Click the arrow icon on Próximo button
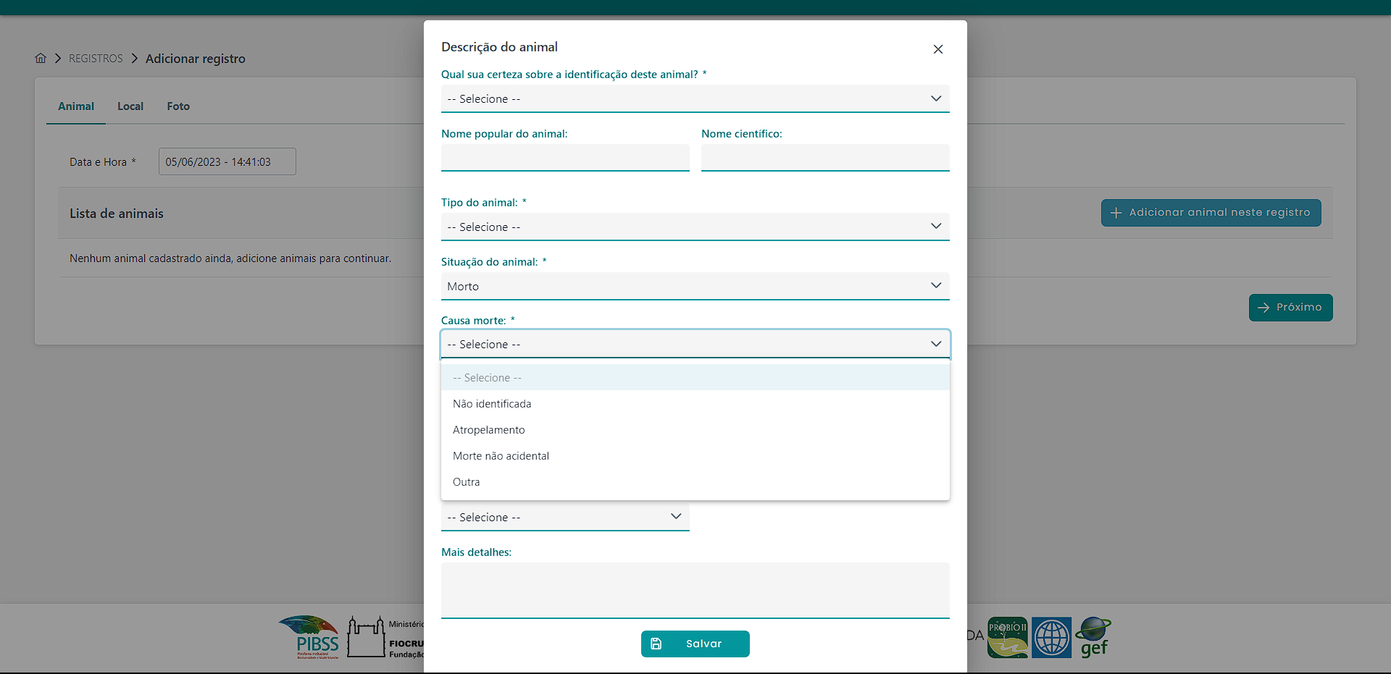The width and height of the screenshot is (1391, 674). [x=1264, y=308]
